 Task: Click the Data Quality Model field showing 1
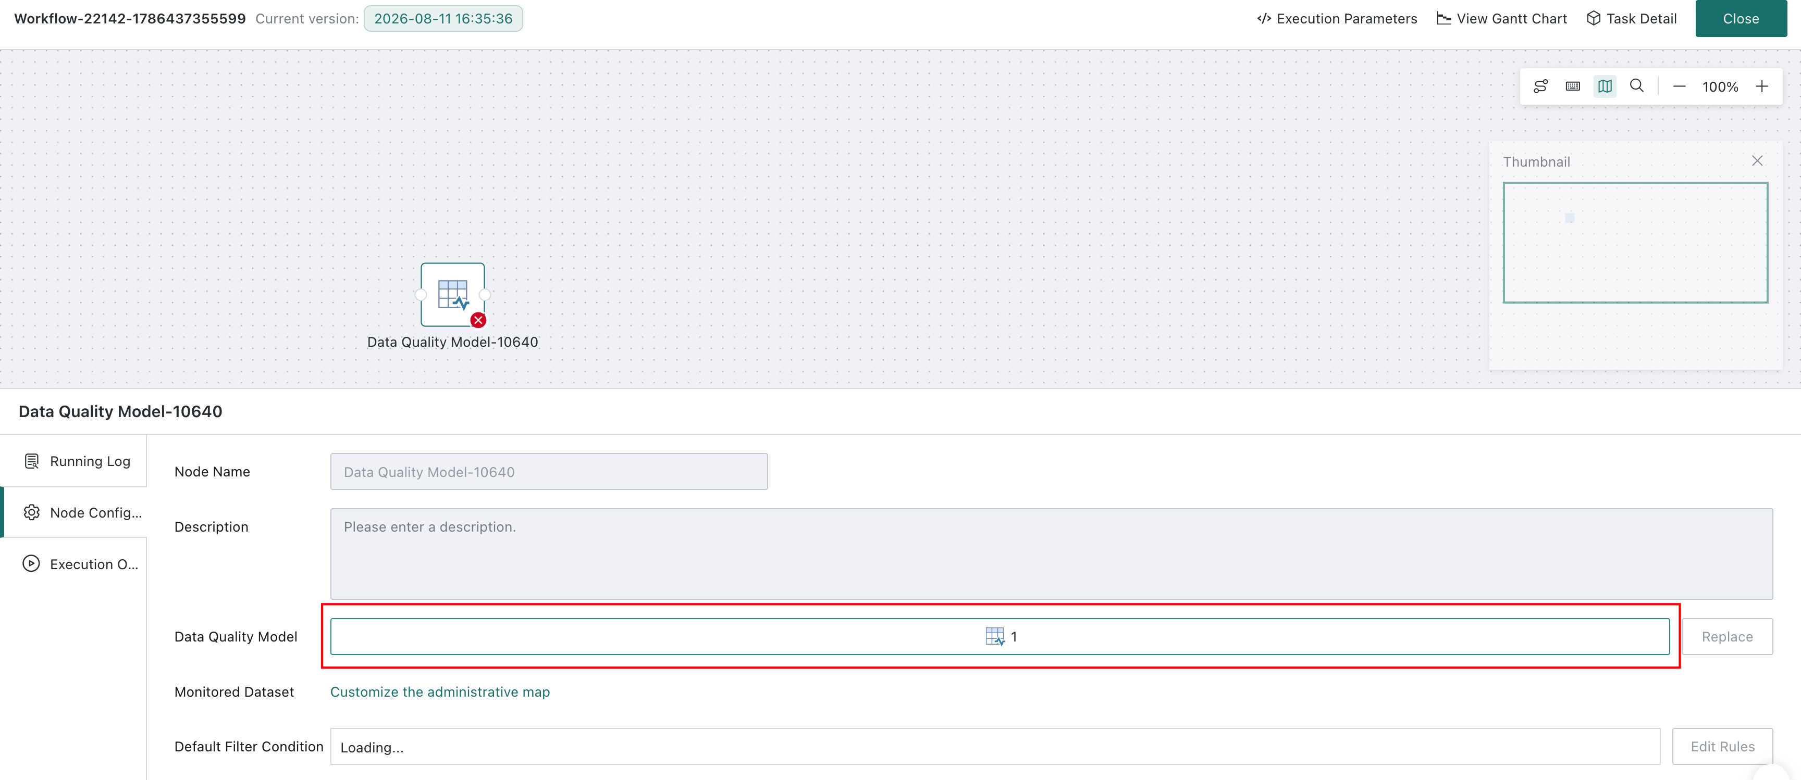coord(1000,637)
